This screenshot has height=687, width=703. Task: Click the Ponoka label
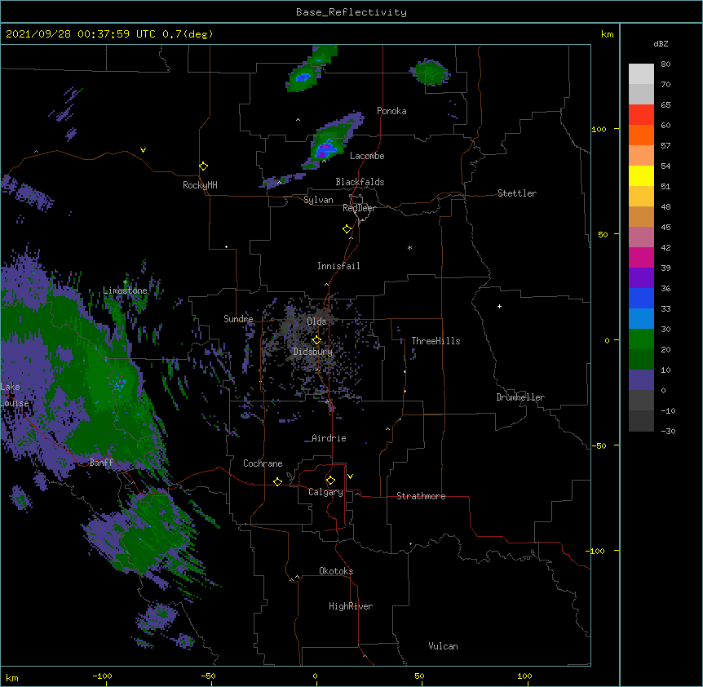pos(391,111)
